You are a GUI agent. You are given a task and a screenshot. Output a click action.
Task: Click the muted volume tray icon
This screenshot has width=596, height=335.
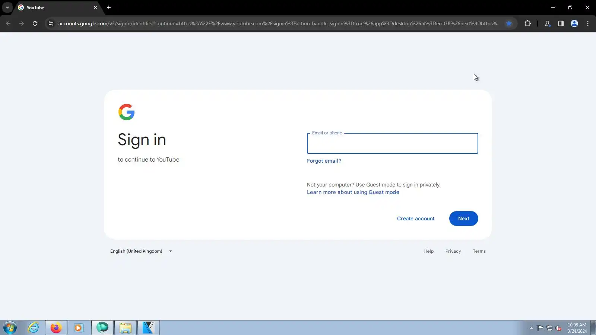click(558, 328)
